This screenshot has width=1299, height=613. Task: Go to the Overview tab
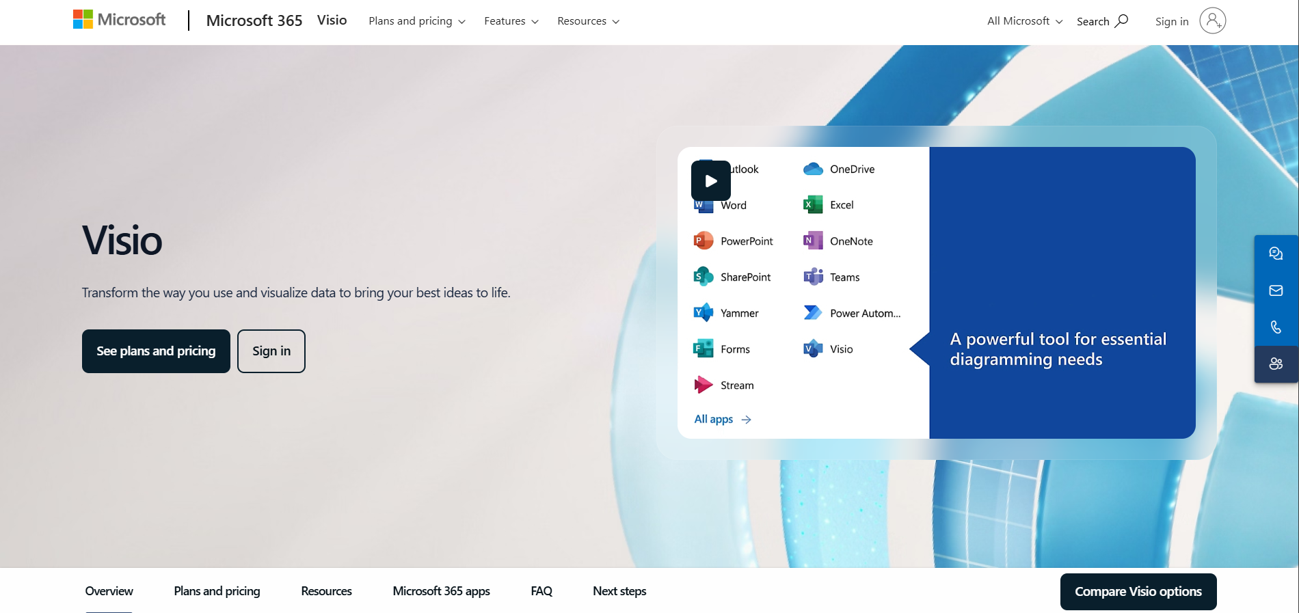click(109, 591)
